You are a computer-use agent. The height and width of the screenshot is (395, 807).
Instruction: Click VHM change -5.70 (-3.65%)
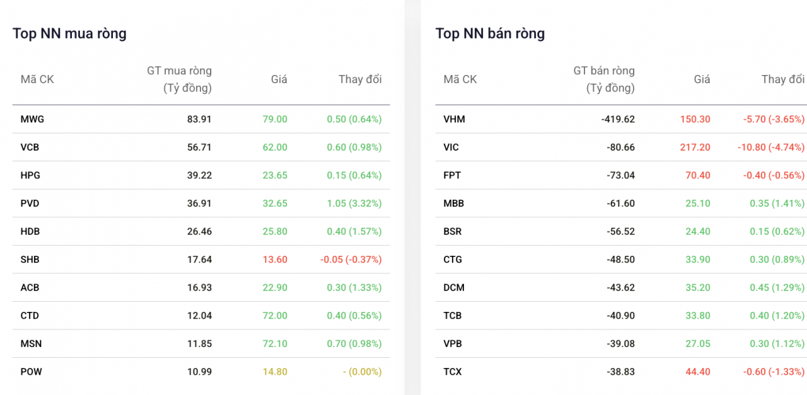(774, 119)
